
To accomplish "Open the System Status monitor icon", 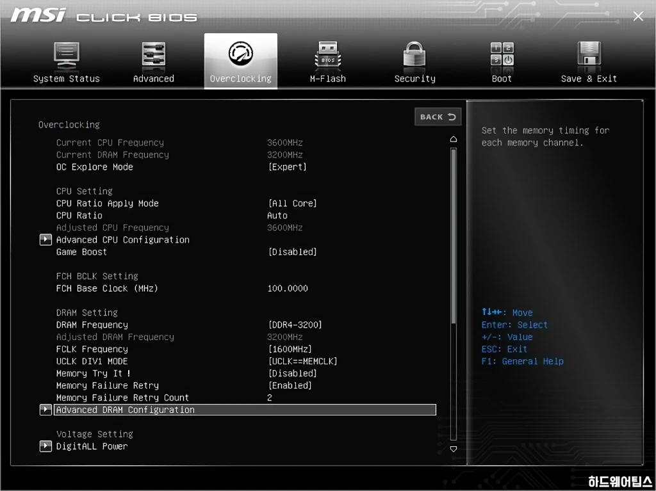I will (x=67, y=55).
